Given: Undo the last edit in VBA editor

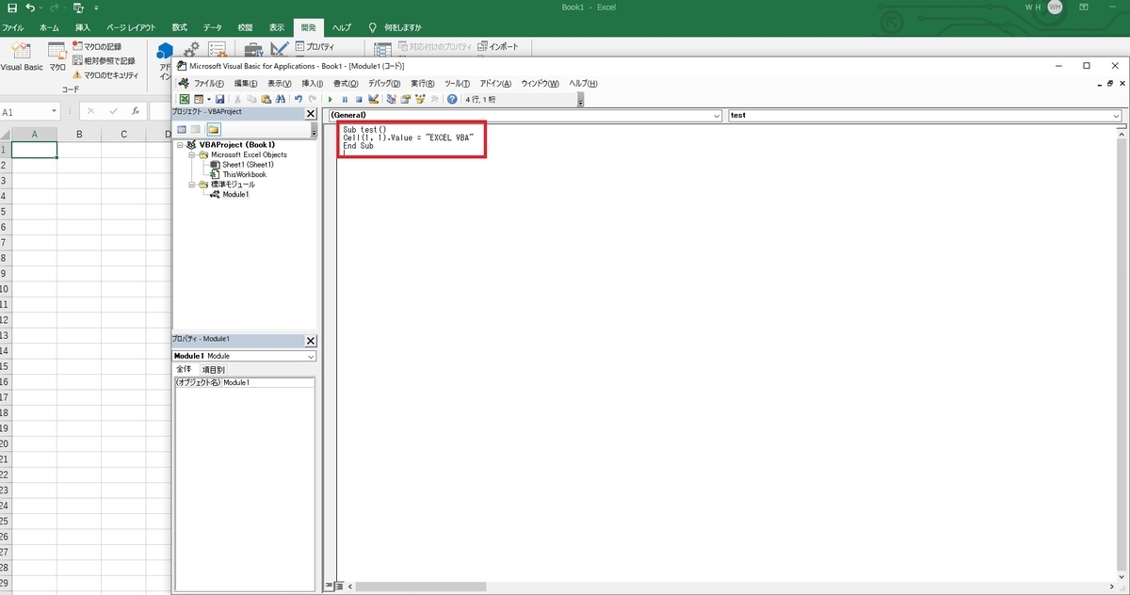Looking at the screenshot, I should (299, 99).
